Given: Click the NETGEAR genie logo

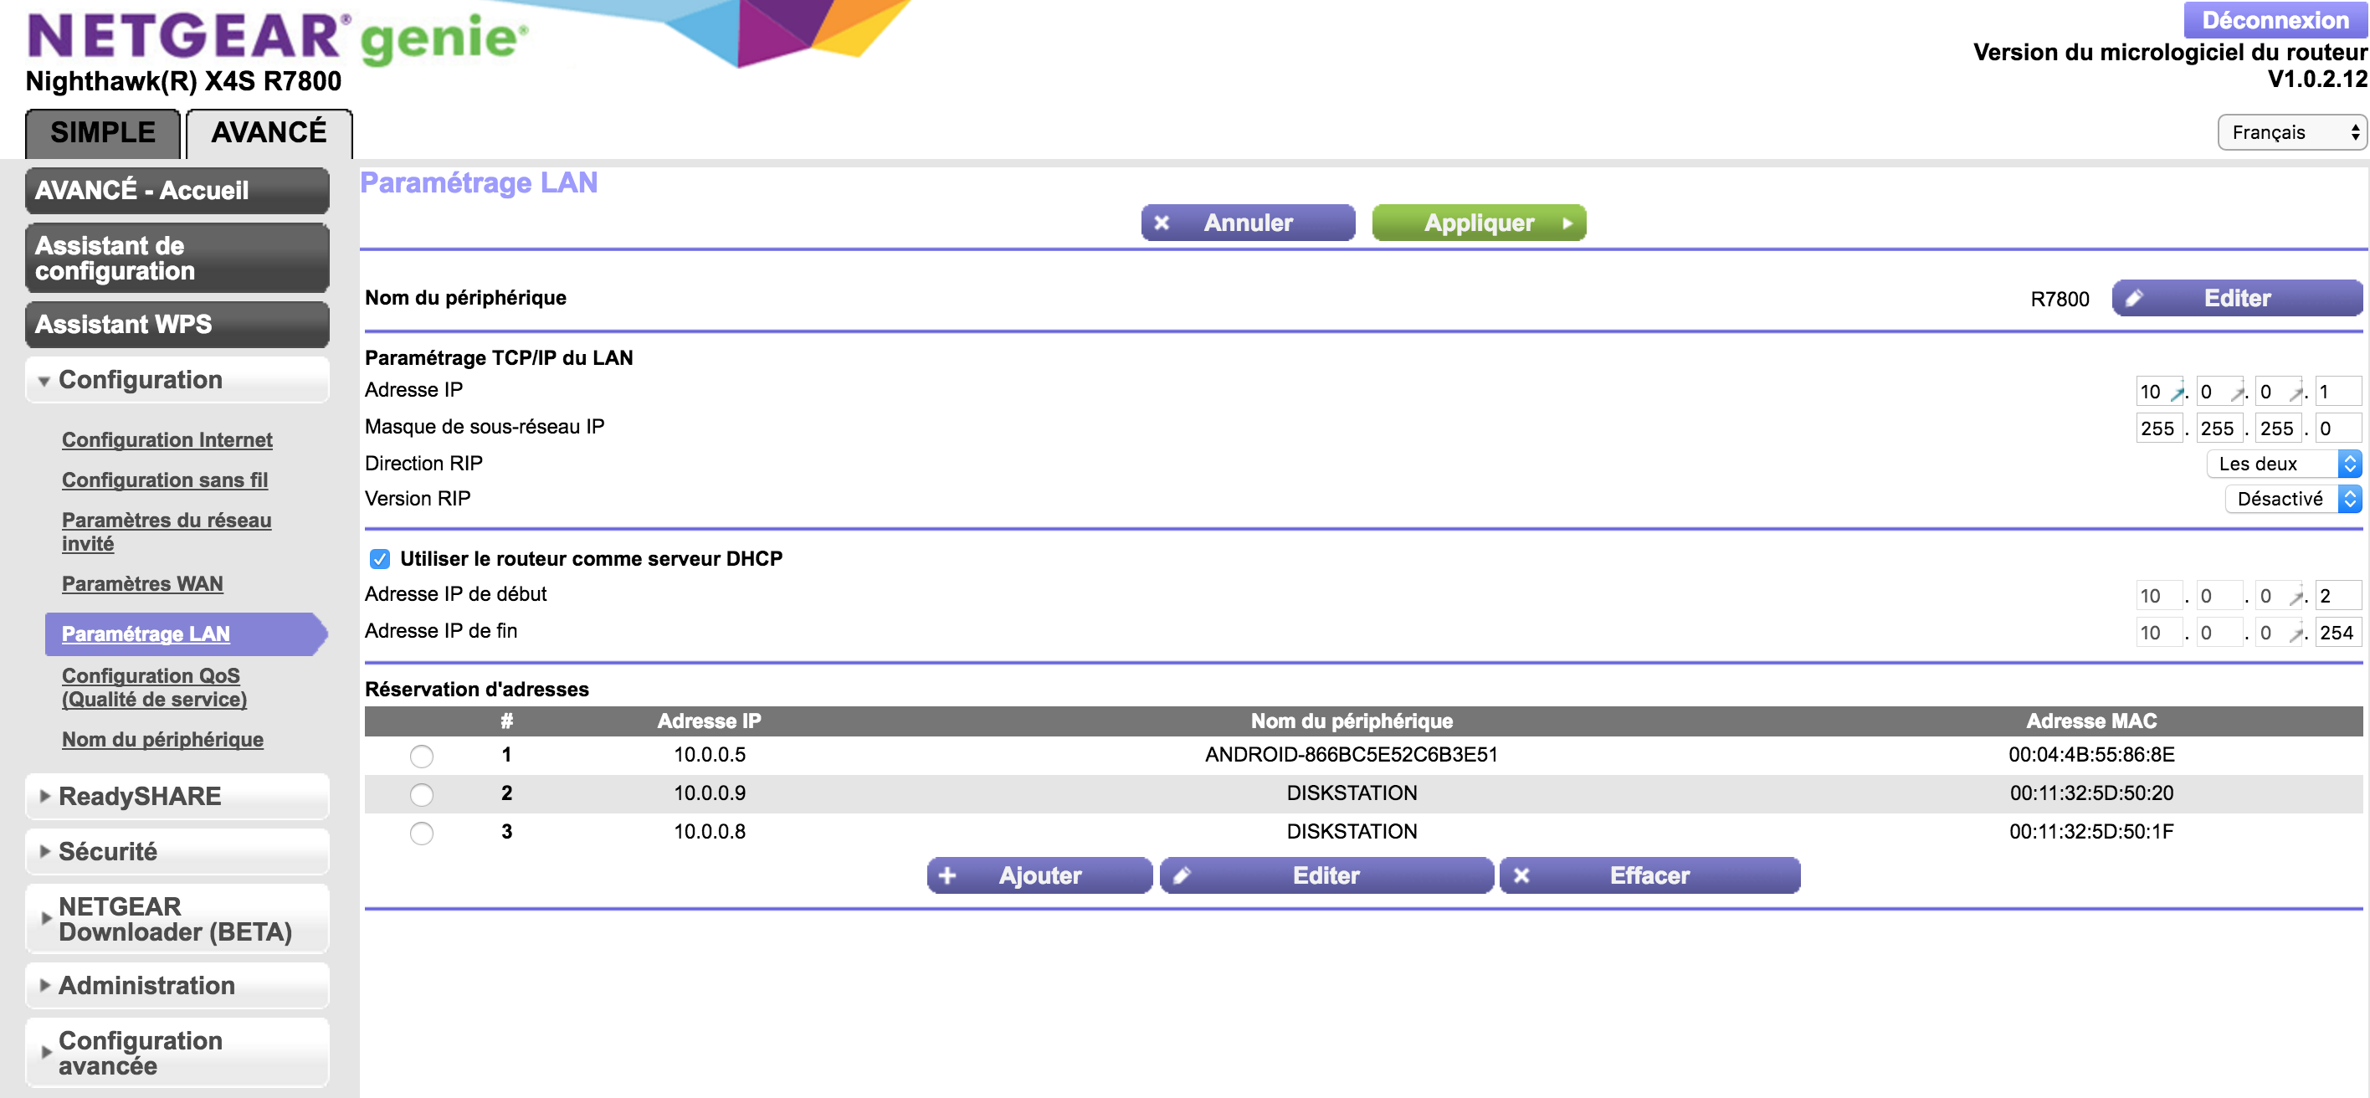Looking at the screenshot, I should [x=276, y=37].
